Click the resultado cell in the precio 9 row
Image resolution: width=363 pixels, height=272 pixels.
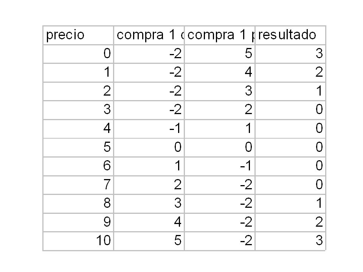(x=290, y=222)
